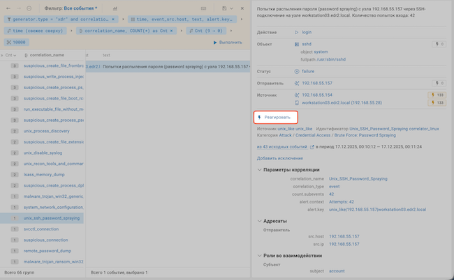Save the filter with the diskette icon

(224, 8)
